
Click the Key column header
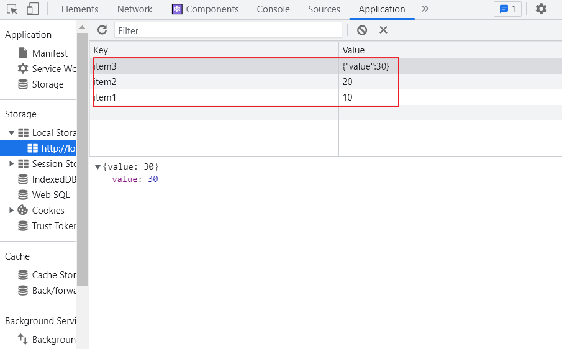(x=214, y=50)
